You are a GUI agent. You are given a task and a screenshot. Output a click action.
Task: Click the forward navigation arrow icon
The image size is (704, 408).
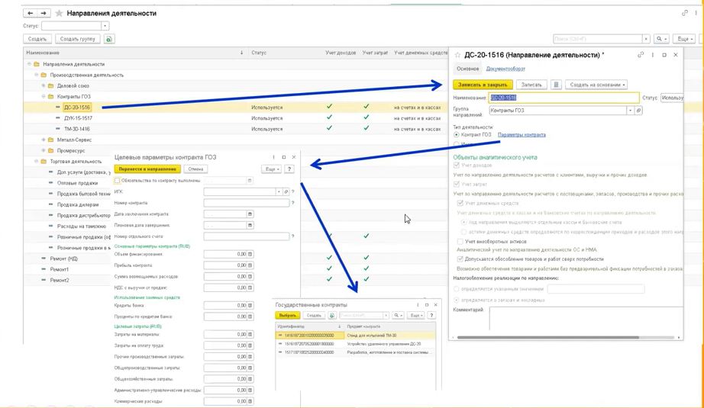tap(44, 13)
